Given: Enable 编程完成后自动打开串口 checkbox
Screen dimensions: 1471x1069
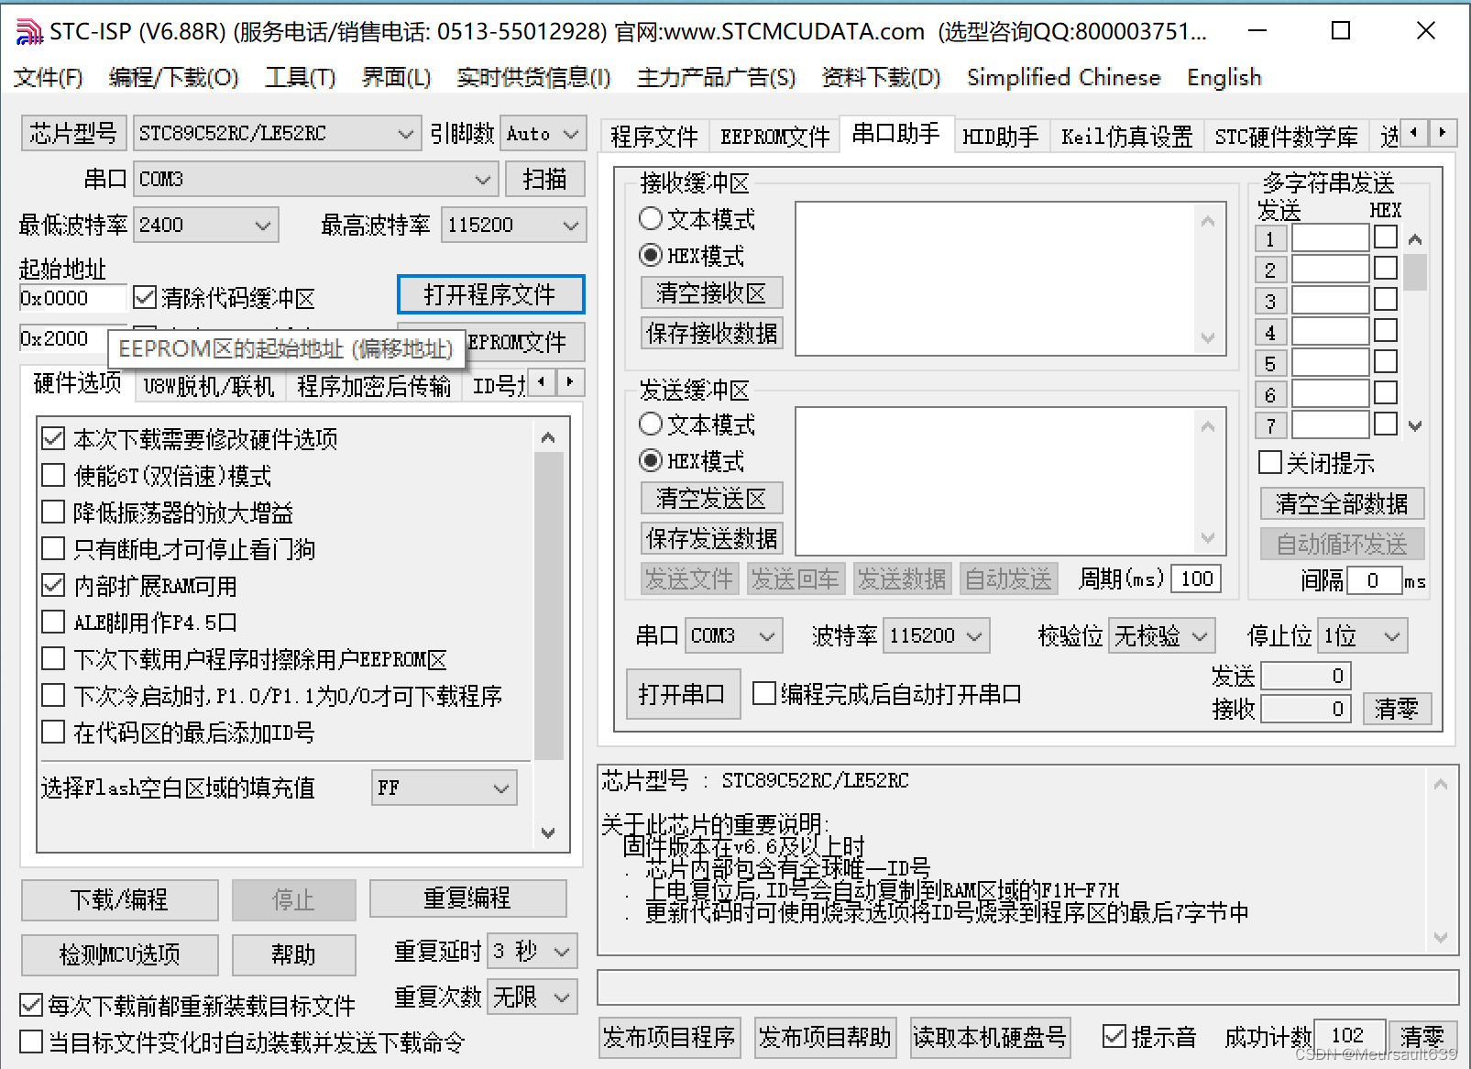Looking at the screenshot, I should click(763, 694).
